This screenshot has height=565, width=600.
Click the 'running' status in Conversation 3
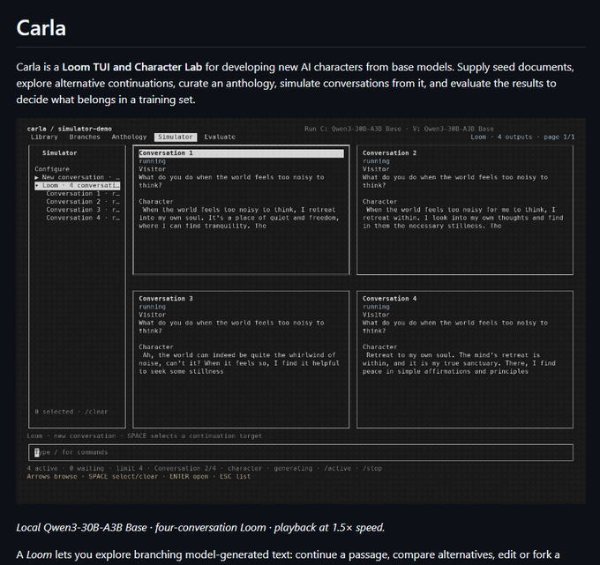coord(153,307)
